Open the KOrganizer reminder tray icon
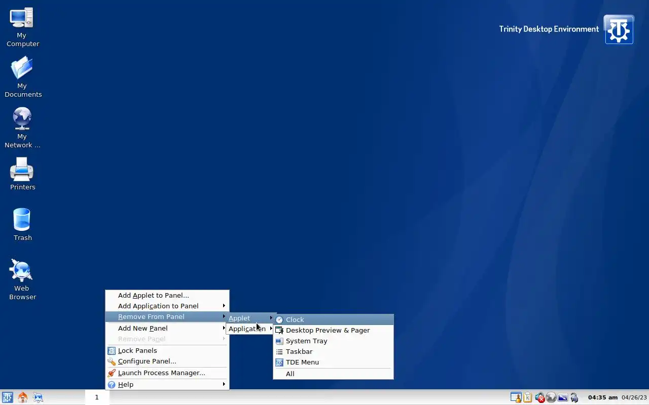Viewport: 649px width, 405px height. [516, 397]
